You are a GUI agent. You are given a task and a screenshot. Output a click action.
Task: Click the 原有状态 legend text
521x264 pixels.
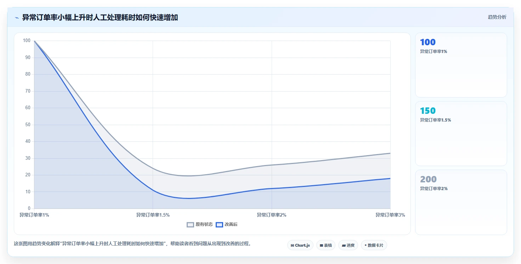pyautogui.click(x=204, y=224)
